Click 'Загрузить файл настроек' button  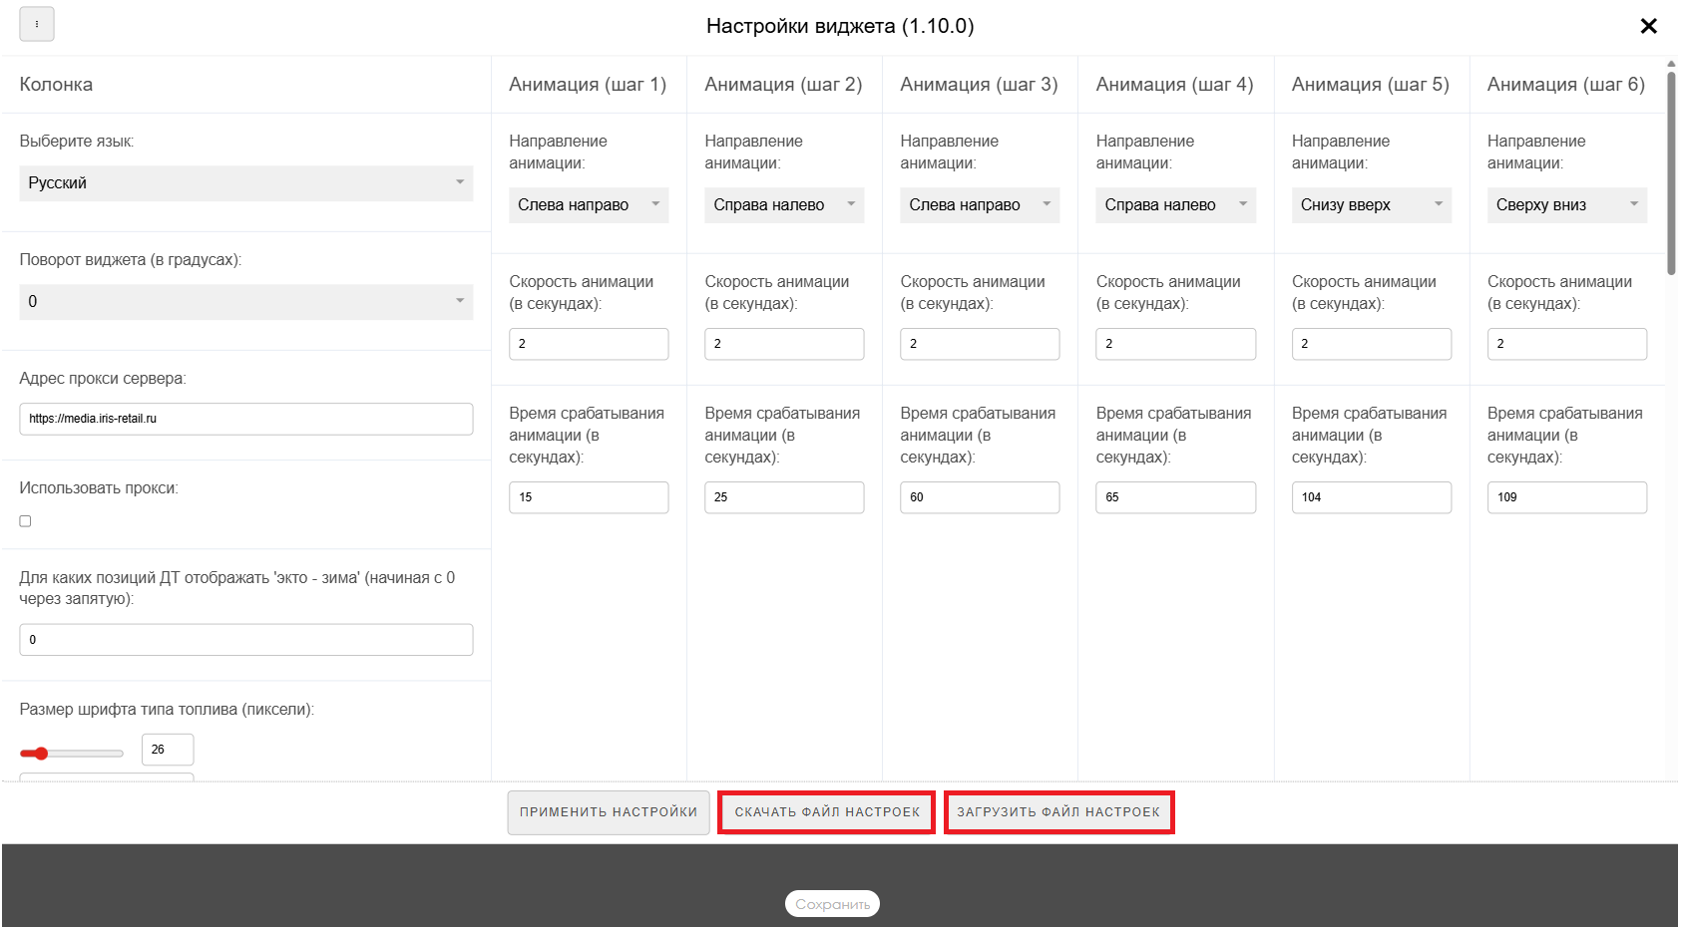click(1058, 812)
